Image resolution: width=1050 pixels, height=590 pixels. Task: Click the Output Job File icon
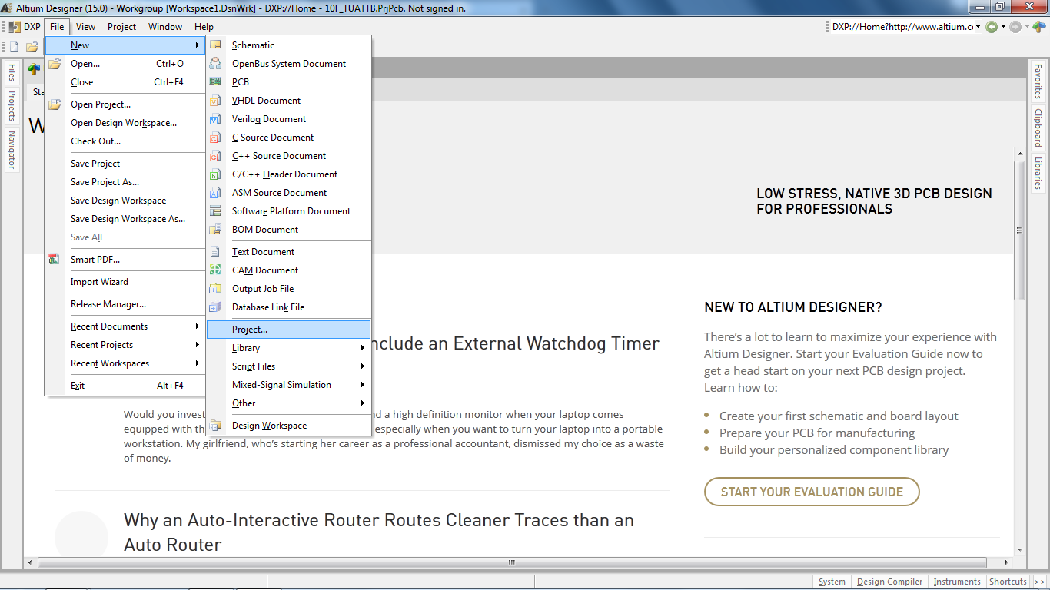(x=216, y=289)
